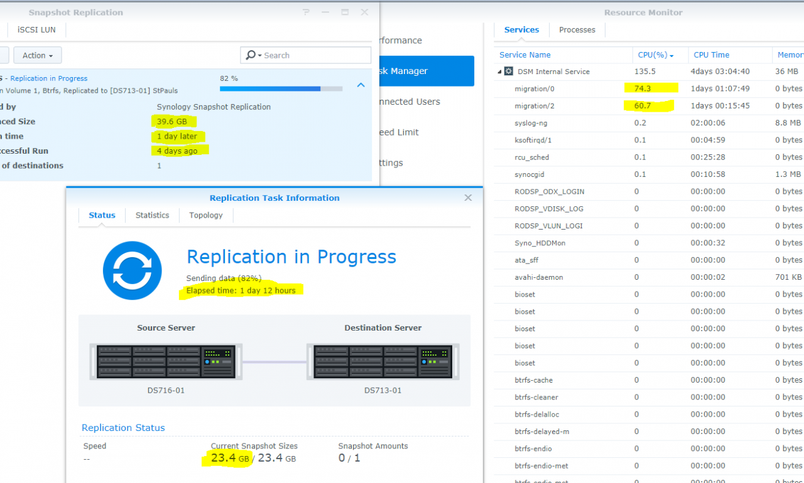Click the Snapshot Replication help icon

coord(306,11)
